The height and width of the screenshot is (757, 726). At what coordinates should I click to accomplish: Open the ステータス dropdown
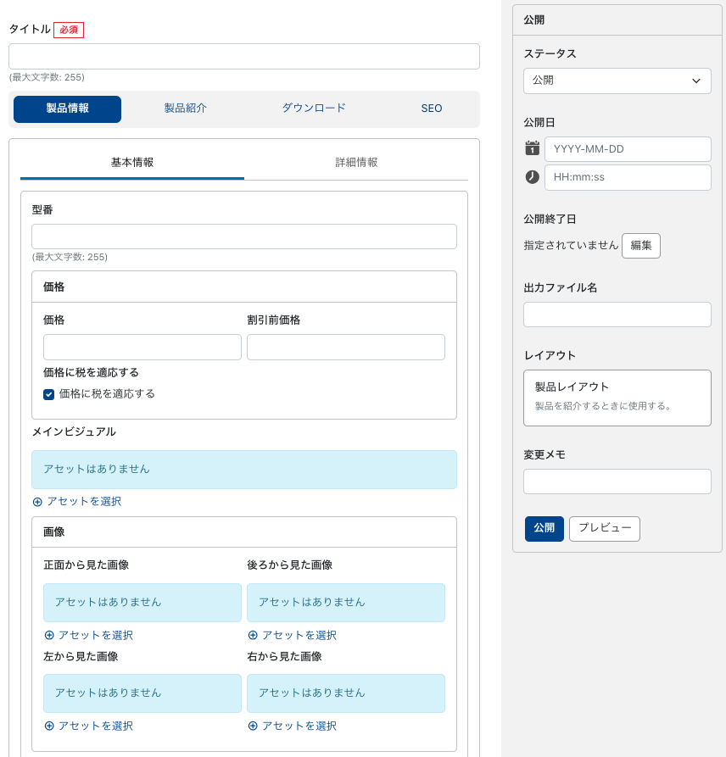pos(617,81)
